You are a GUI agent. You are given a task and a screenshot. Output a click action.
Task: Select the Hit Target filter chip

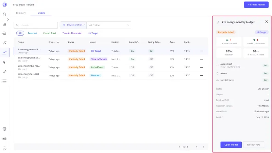pos(93,33)
